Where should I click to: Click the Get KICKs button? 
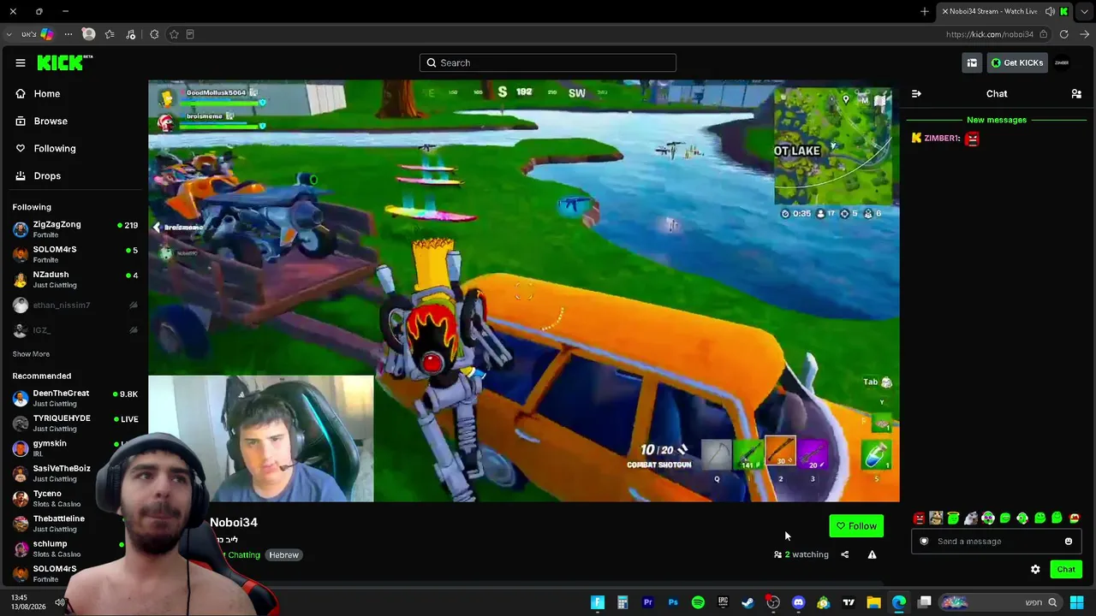tap(1017, 62)
